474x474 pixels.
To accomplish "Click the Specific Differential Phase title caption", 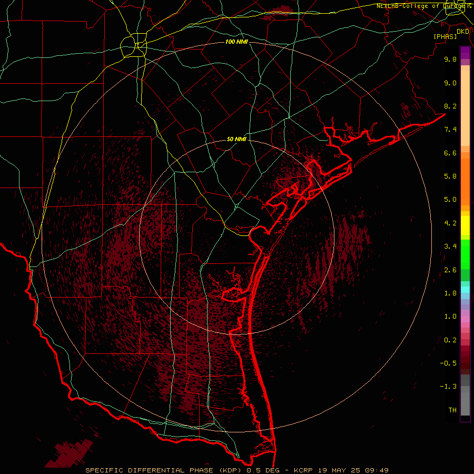I will pyautogui.click(x=236, y=470).
